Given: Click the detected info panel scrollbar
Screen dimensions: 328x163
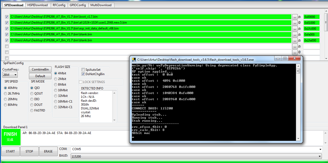Looking at the screenshot, I should pyautogui.click(x=115, y=106).
